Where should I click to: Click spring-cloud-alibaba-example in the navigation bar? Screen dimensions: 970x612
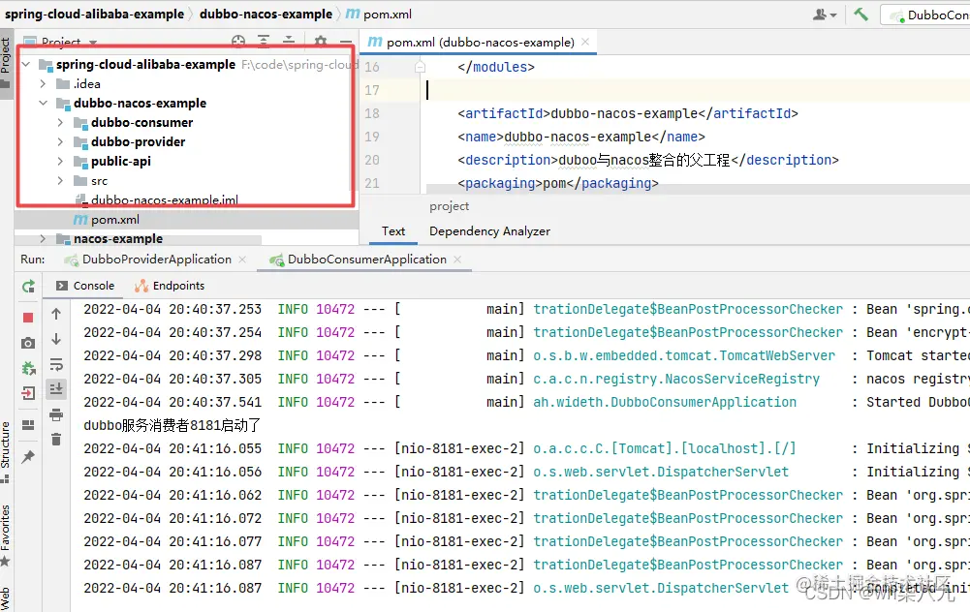(x=95, y=14)
